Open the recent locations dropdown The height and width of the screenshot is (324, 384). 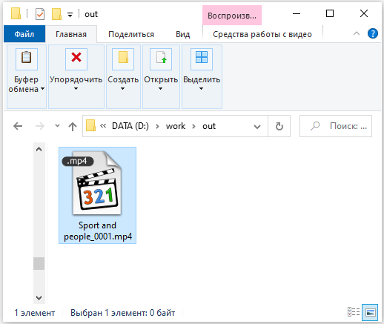[x=57, y=126]
